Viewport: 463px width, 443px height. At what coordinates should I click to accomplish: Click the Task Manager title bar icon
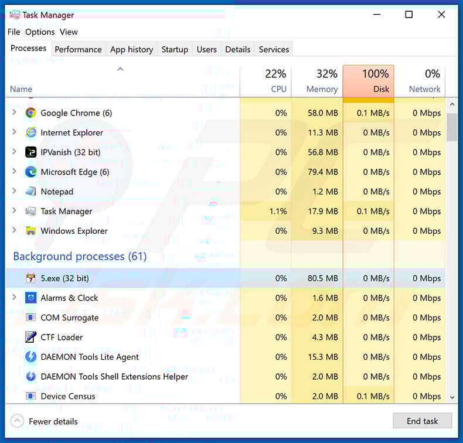click(15, 15)
